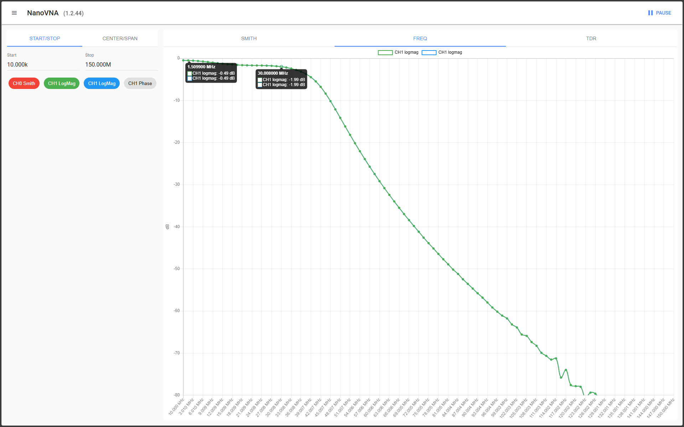Open the TDR tab

pos(591,38)
